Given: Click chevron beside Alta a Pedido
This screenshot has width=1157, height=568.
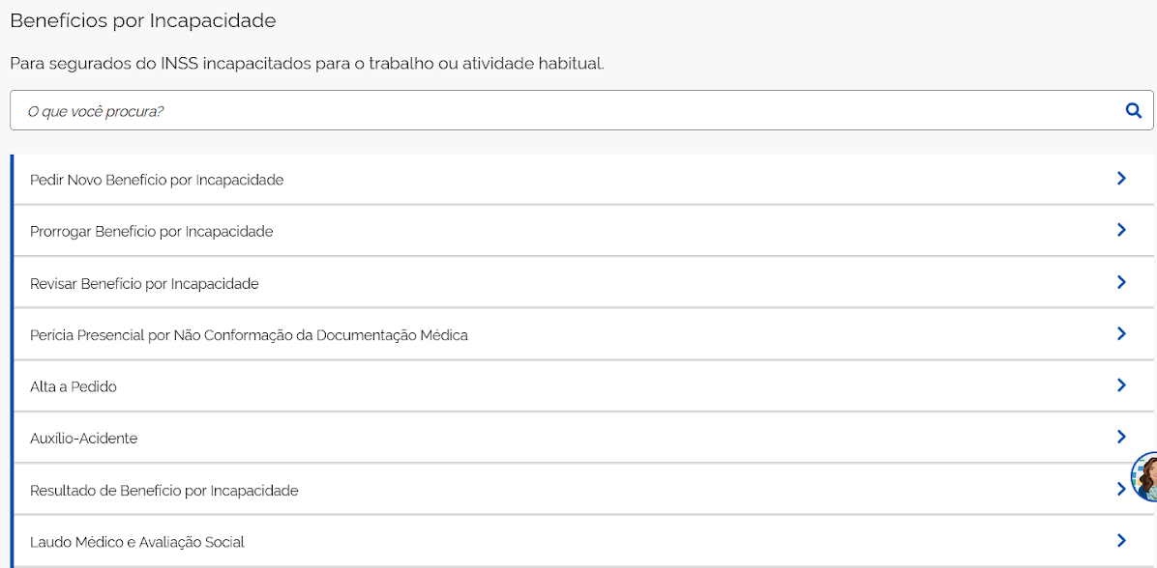Looking at the screenshot, I should click(x=1121, y=384).
